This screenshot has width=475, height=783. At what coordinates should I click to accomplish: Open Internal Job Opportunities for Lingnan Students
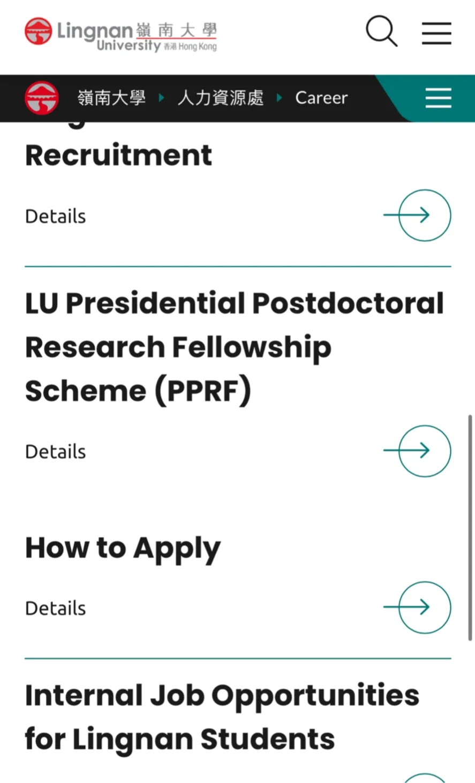tap(222, 717)
